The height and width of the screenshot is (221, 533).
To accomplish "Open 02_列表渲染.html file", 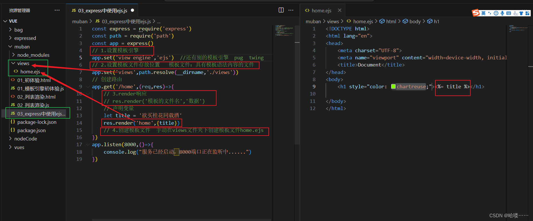I will coord(36,97).
